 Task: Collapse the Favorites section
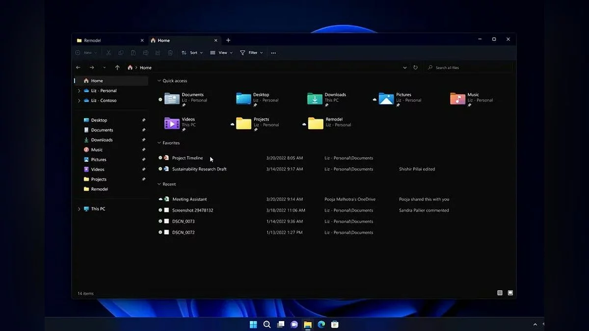[x=159, y=143]
